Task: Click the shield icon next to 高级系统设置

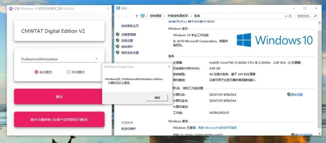Action: click(118, 52)
